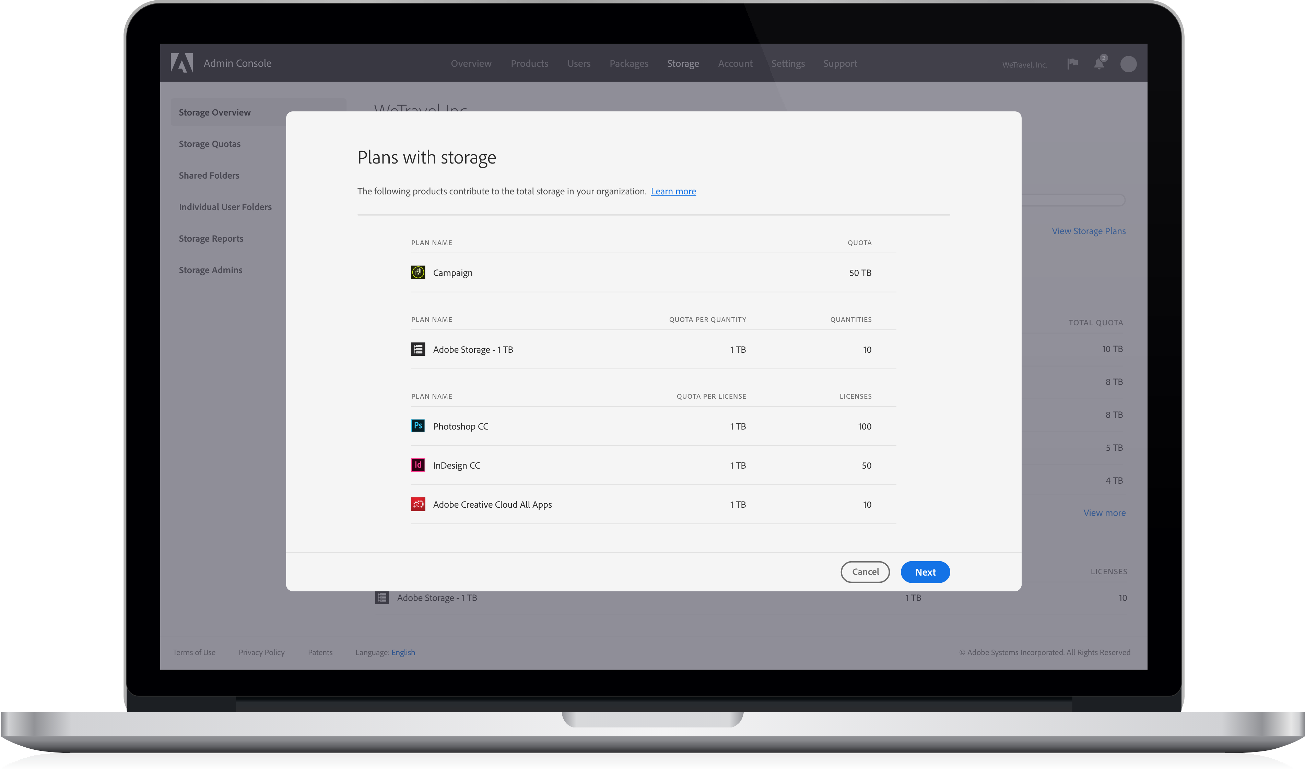This screenshot has width=1305, height=771.
Task: Open notifications bell icon
Action: [1100, 63]
